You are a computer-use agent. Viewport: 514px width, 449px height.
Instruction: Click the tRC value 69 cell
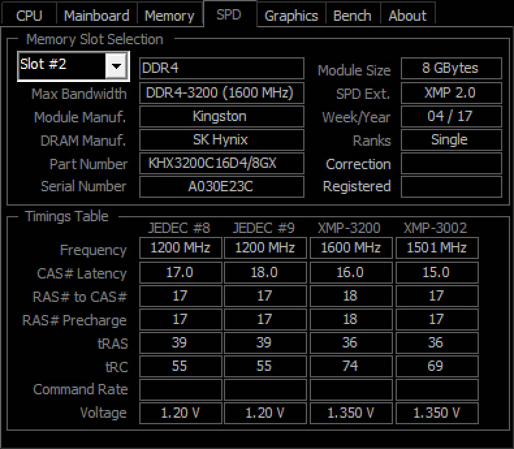coord(437,366)
